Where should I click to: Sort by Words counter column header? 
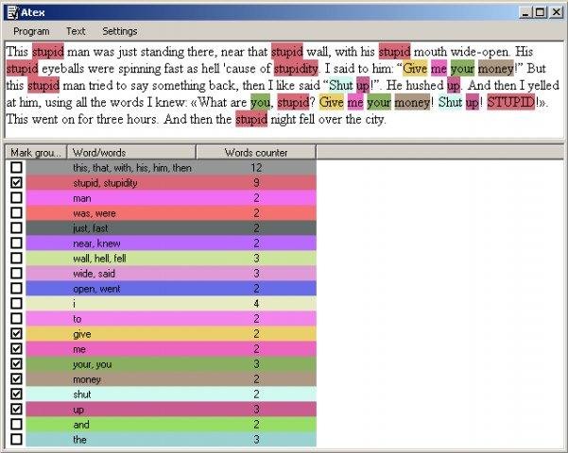click(x=256, y=153)
